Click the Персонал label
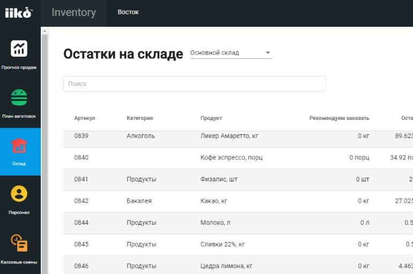This screenshot has width=413, height=274. [19, 212]
